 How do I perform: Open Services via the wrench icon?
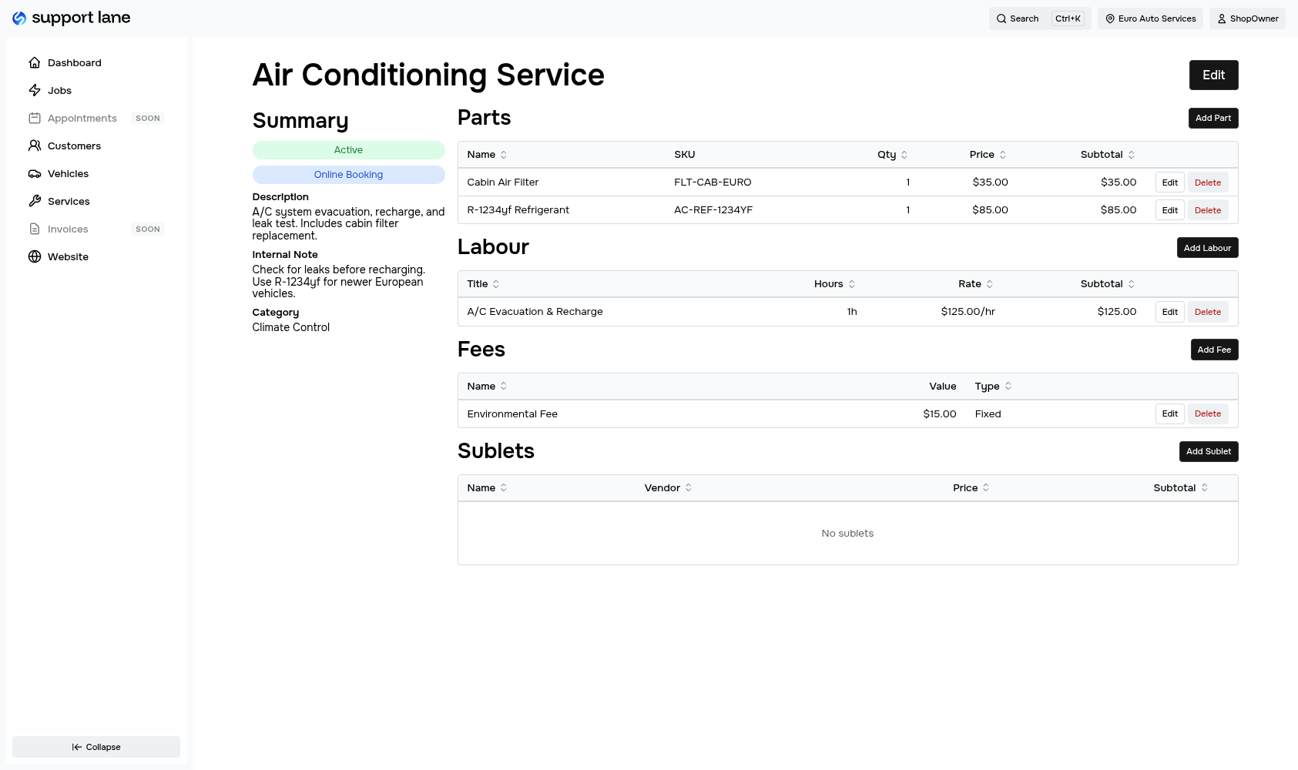point(35,201)
